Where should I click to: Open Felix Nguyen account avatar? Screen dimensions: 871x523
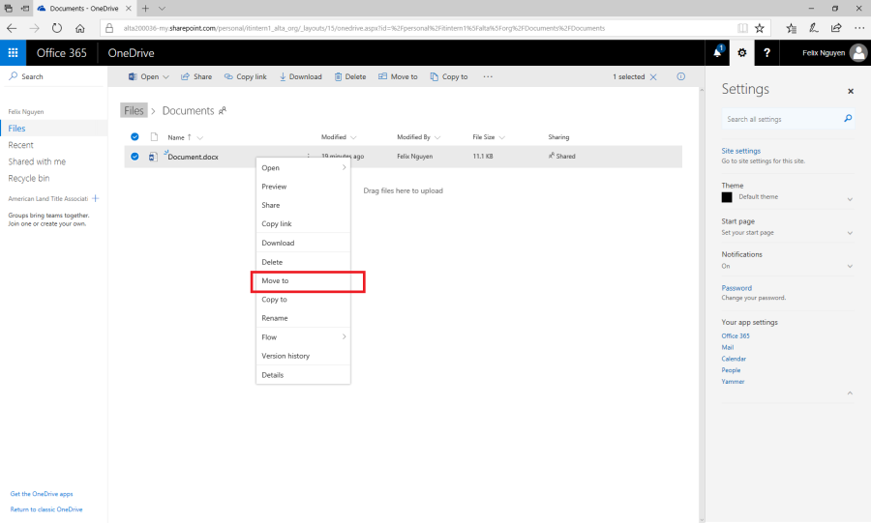point(858,53)
